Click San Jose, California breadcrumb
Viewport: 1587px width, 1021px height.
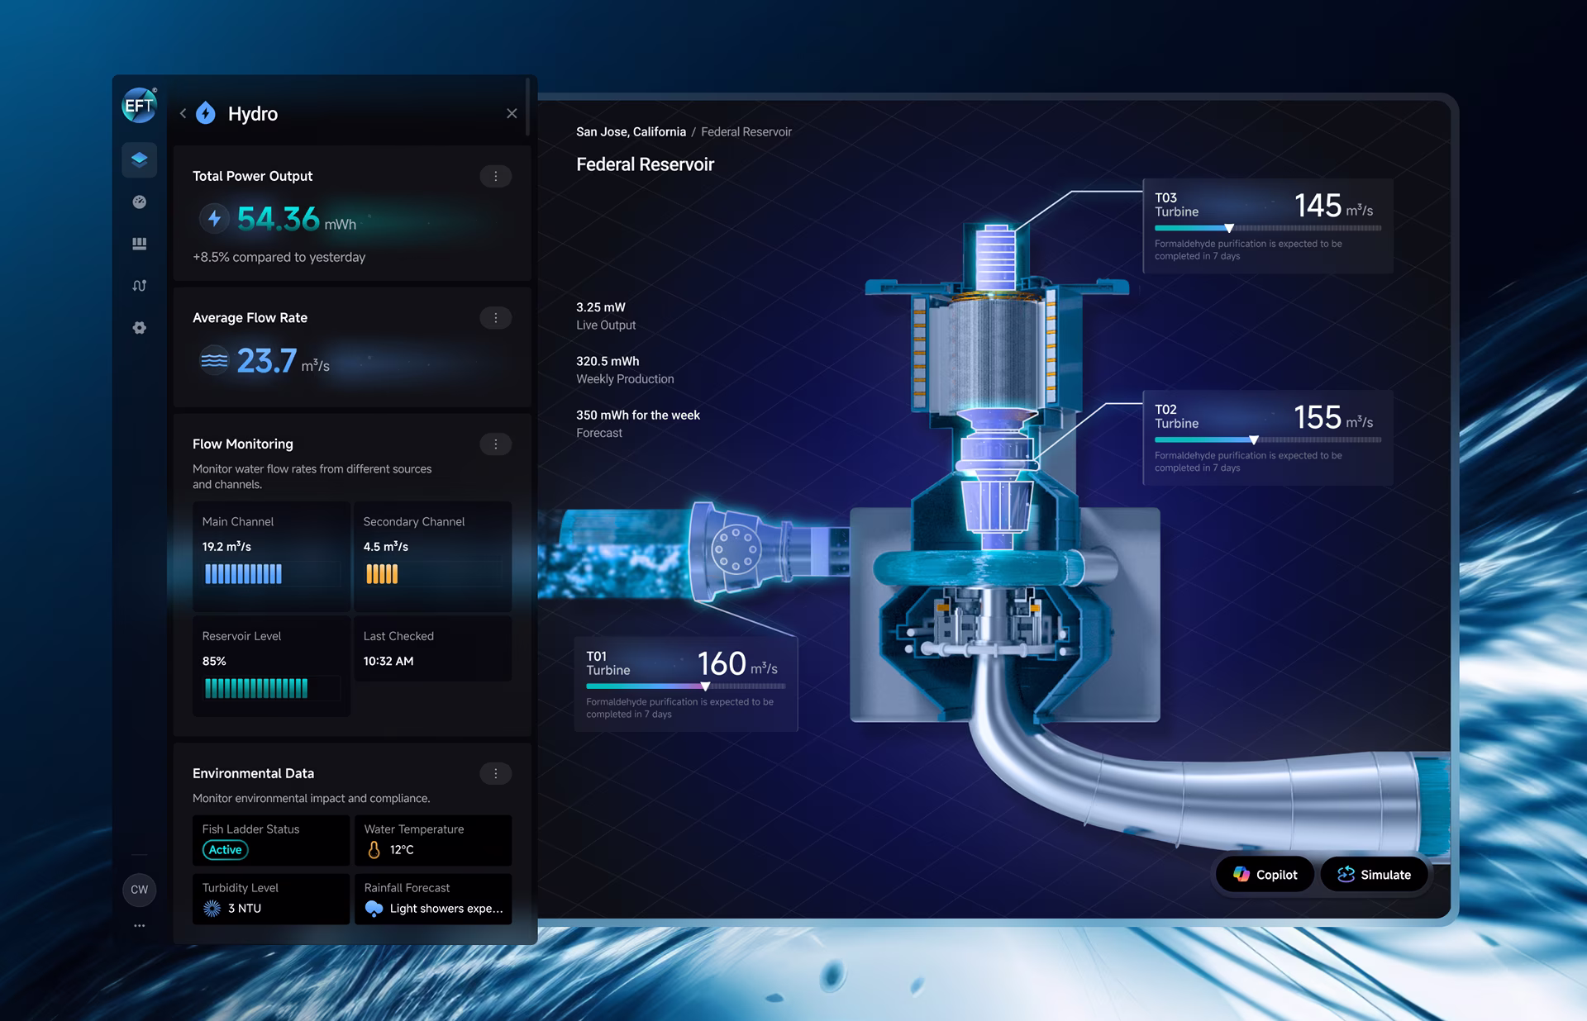coord(631,132)
